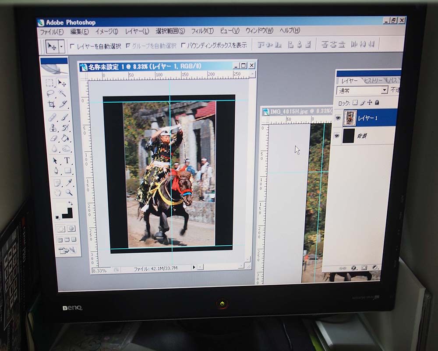Viewport: 438px width, 351px height.
Task: Expand the Move tool preset picker arrow
Action: click(x=62, y=46)
